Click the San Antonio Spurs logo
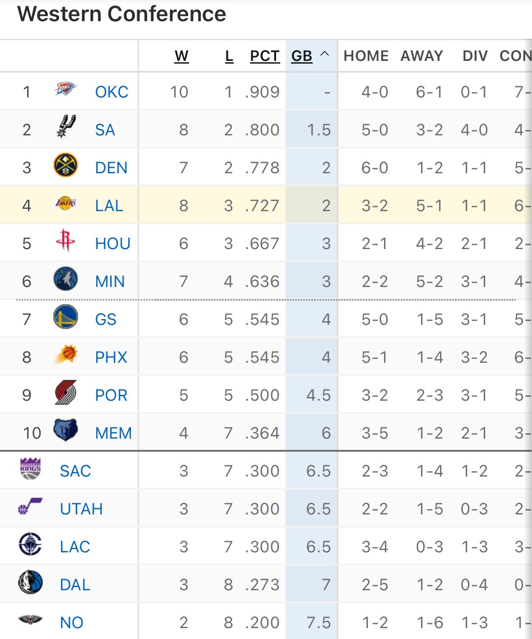Screen dimensions: 532x639 pos(66,126)
